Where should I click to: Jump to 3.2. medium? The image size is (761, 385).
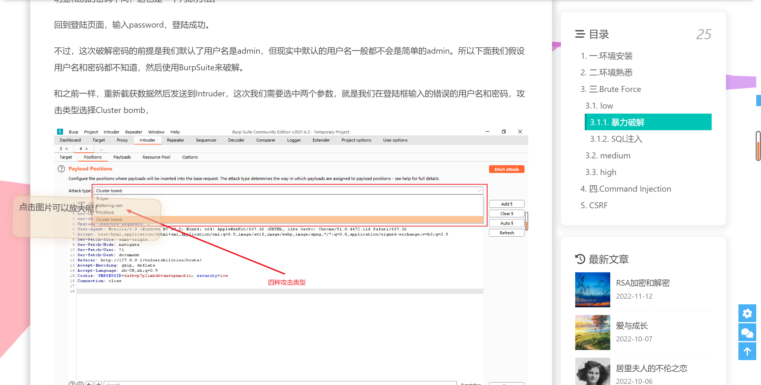point(608,155)
